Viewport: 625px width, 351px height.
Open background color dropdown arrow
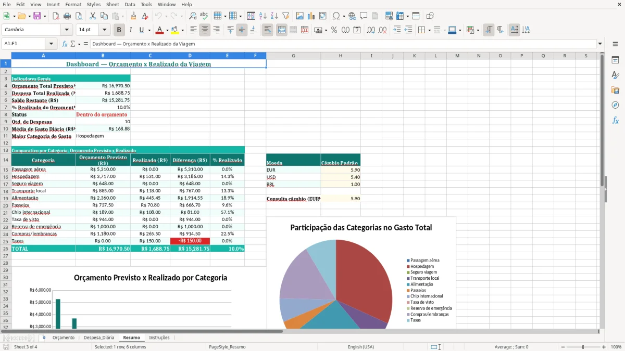[182, 30]
